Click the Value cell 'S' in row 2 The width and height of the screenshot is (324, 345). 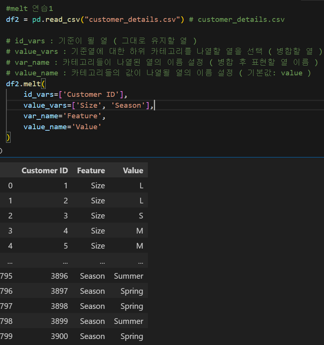tap(141, 215)
